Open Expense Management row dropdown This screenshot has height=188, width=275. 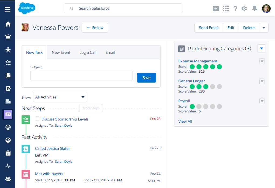(x=262, y=61)
